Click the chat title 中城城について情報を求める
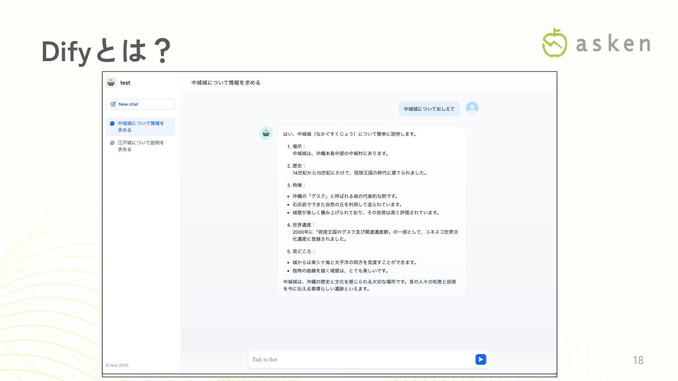The width and height of the screenshot is (678, 381). pos(226,83)
